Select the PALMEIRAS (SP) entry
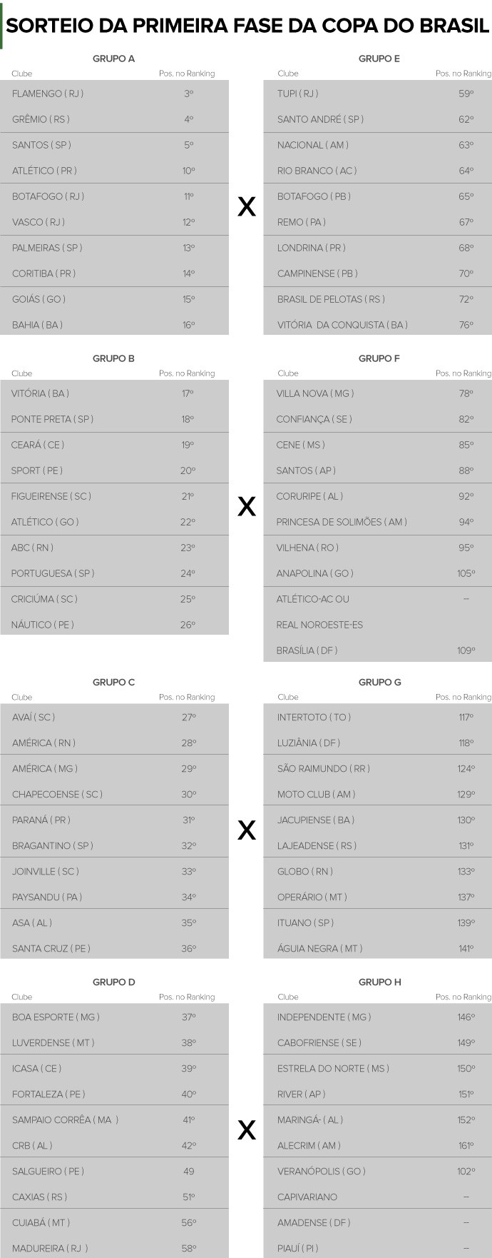The width and height of the screenshot is (492, 1258). pos(47,248)
